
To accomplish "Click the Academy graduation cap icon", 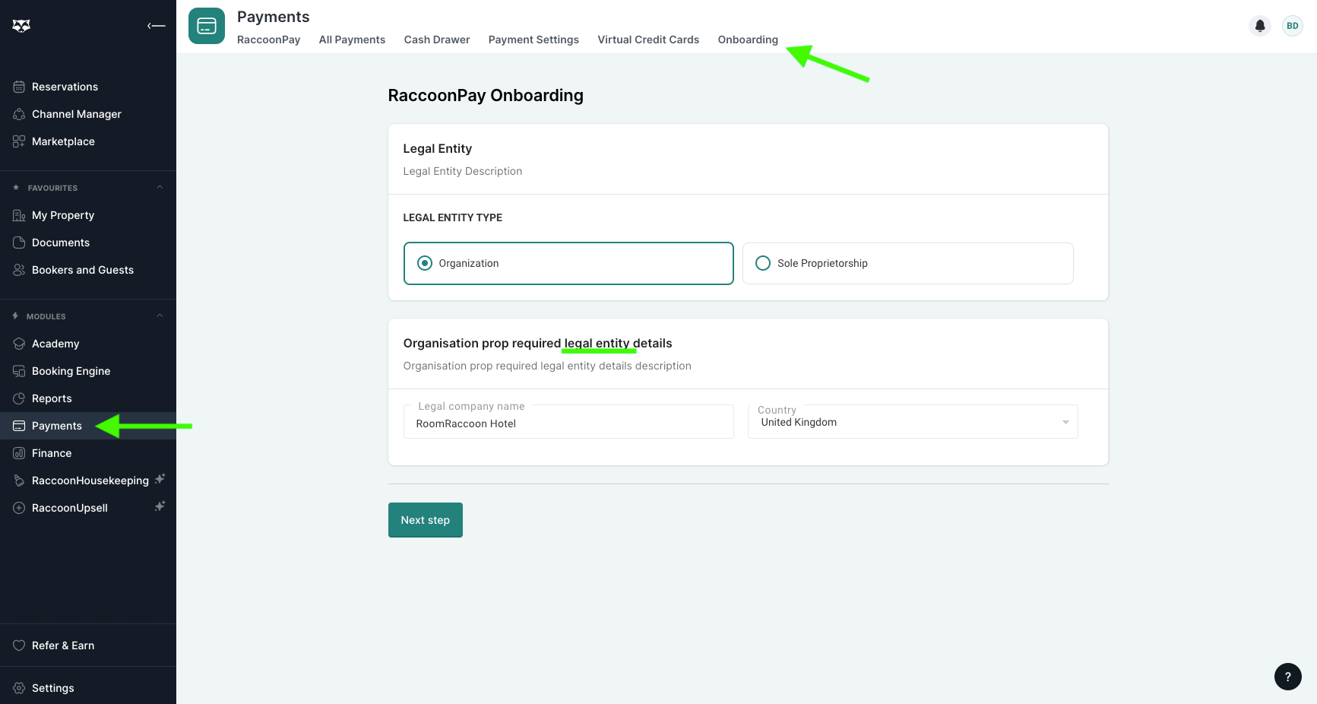I will coord(19,344).
